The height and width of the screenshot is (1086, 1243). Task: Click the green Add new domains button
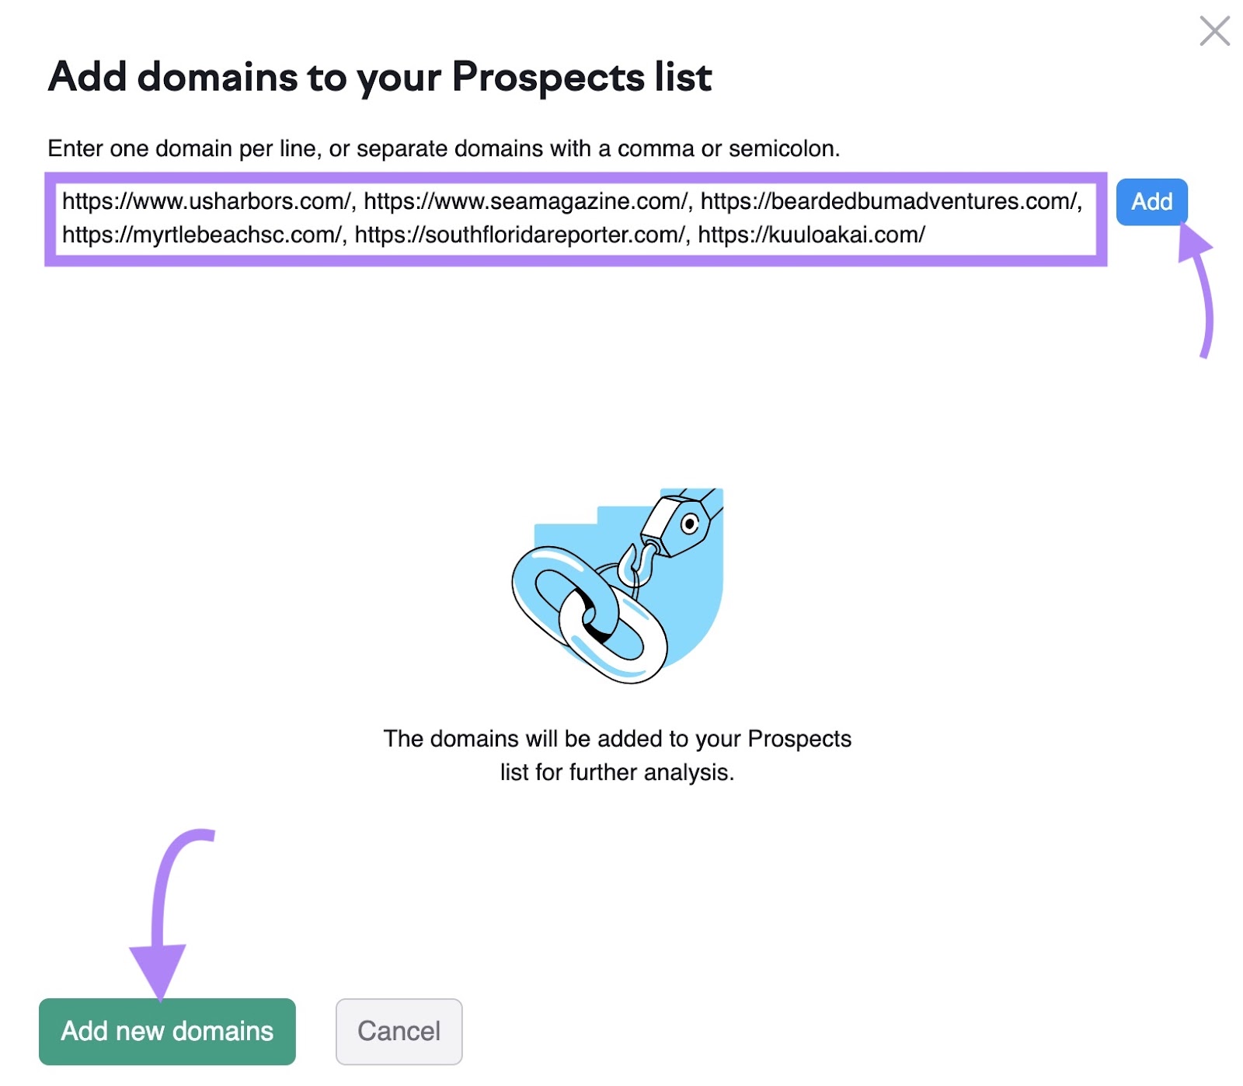point(167,1031)
